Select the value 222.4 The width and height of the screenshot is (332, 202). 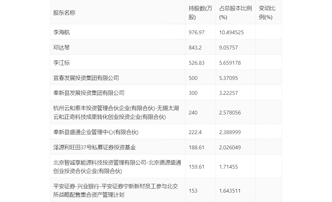[195, 132]
